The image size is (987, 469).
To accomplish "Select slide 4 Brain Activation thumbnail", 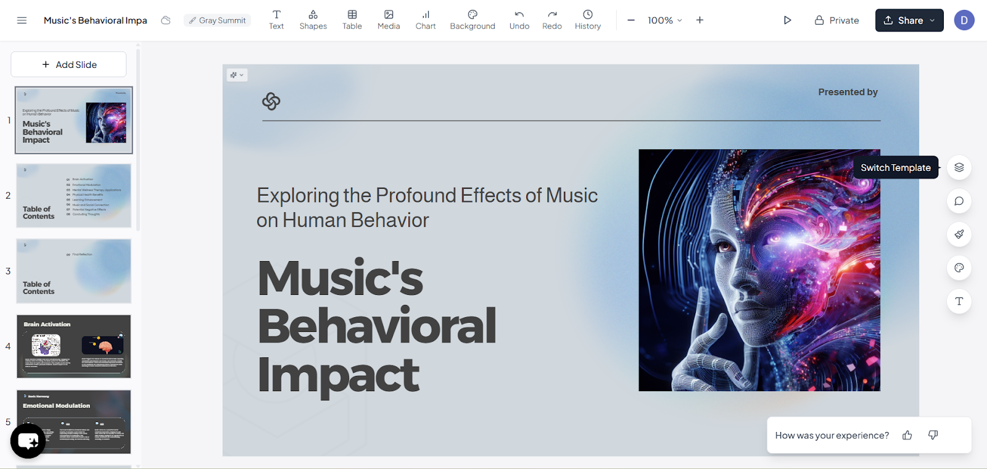I will click(74, 346).
